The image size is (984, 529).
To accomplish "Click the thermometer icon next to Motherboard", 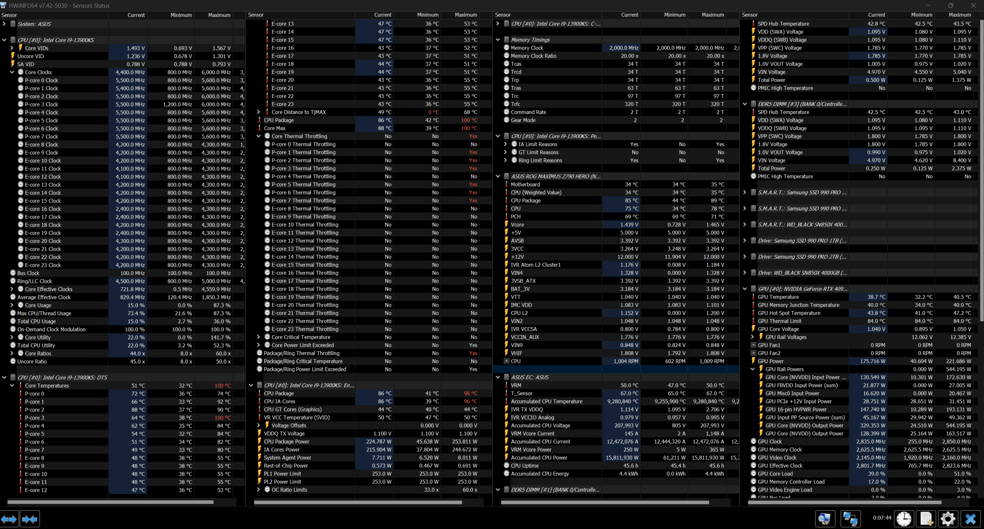I will pyautogui.click(x=507, y=184).
